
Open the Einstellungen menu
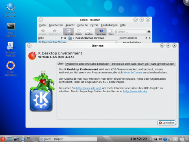pyautogui.click(x=109, y=25)
